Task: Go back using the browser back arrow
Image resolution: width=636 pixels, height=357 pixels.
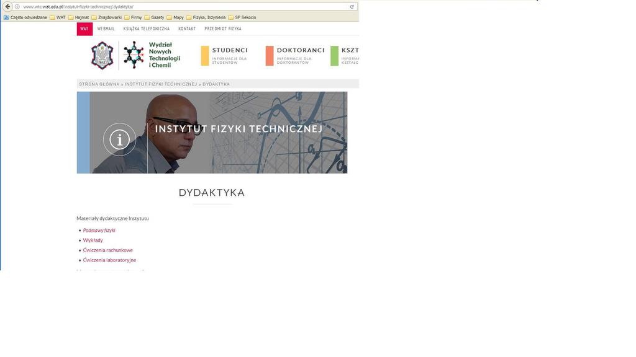Action: (x=7, y=6)
